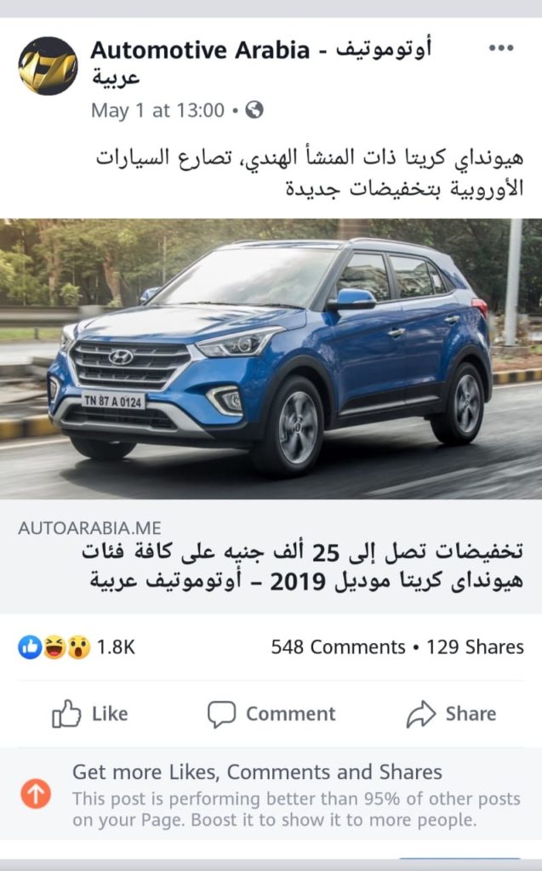The image size is (542, 871).
Task: Tap the Share arrow button
Action: click(x=451, y=714)
